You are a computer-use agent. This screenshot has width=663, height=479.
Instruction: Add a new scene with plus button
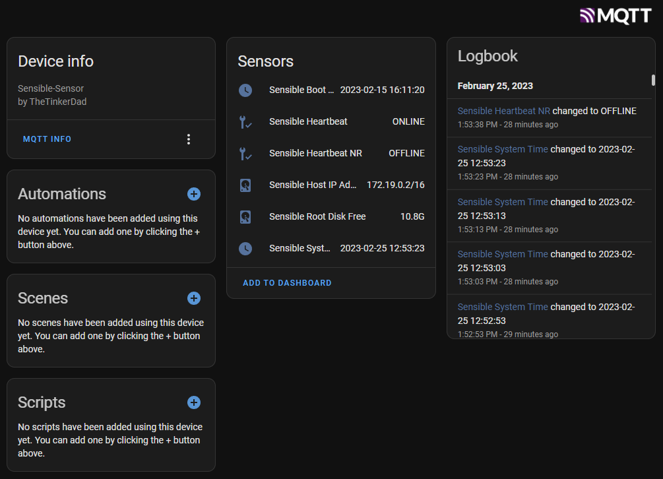[x=194, y=298]
